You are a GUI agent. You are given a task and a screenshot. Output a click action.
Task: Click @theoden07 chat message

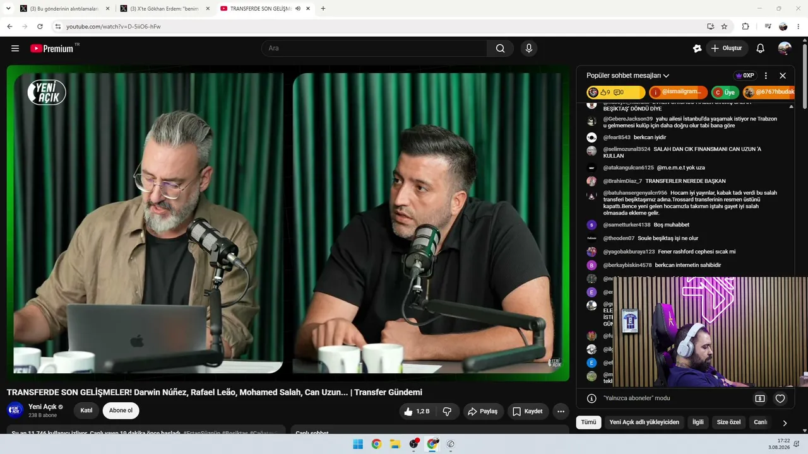(x=650, y=238)
